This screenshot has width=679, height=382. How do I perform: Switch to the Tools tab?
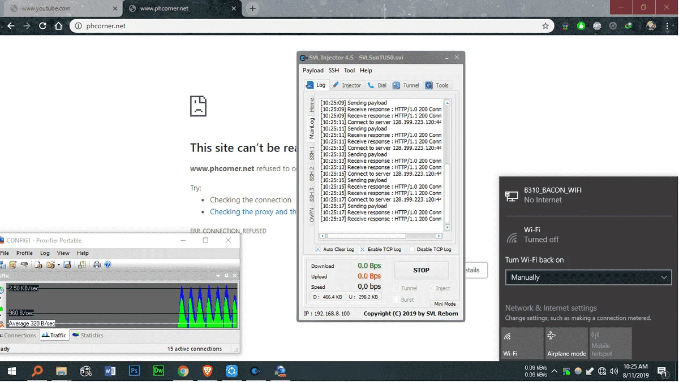click(x=437, y=85)
